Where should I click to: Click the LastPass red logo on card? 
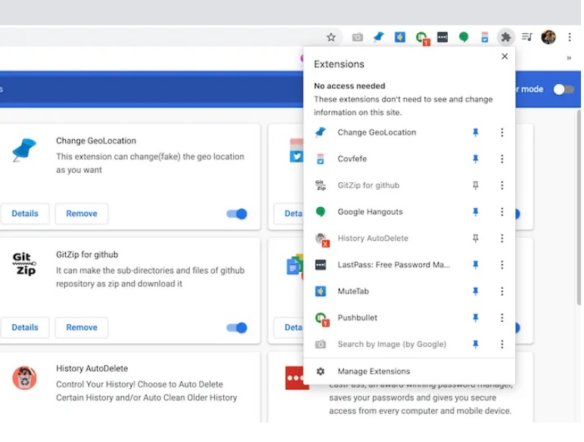point(296,378)
